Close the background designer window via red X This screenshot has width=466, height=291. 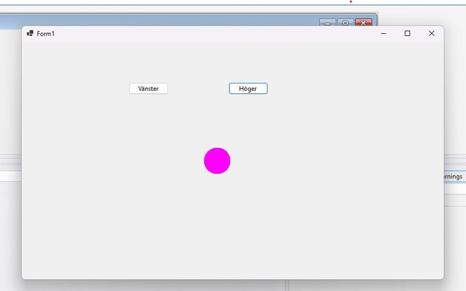(x=363, y=23)
